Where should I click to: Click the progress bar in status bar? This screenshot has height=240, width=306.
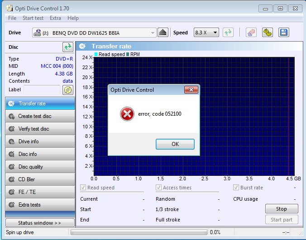pyautogui.click(x=139, y=232)
